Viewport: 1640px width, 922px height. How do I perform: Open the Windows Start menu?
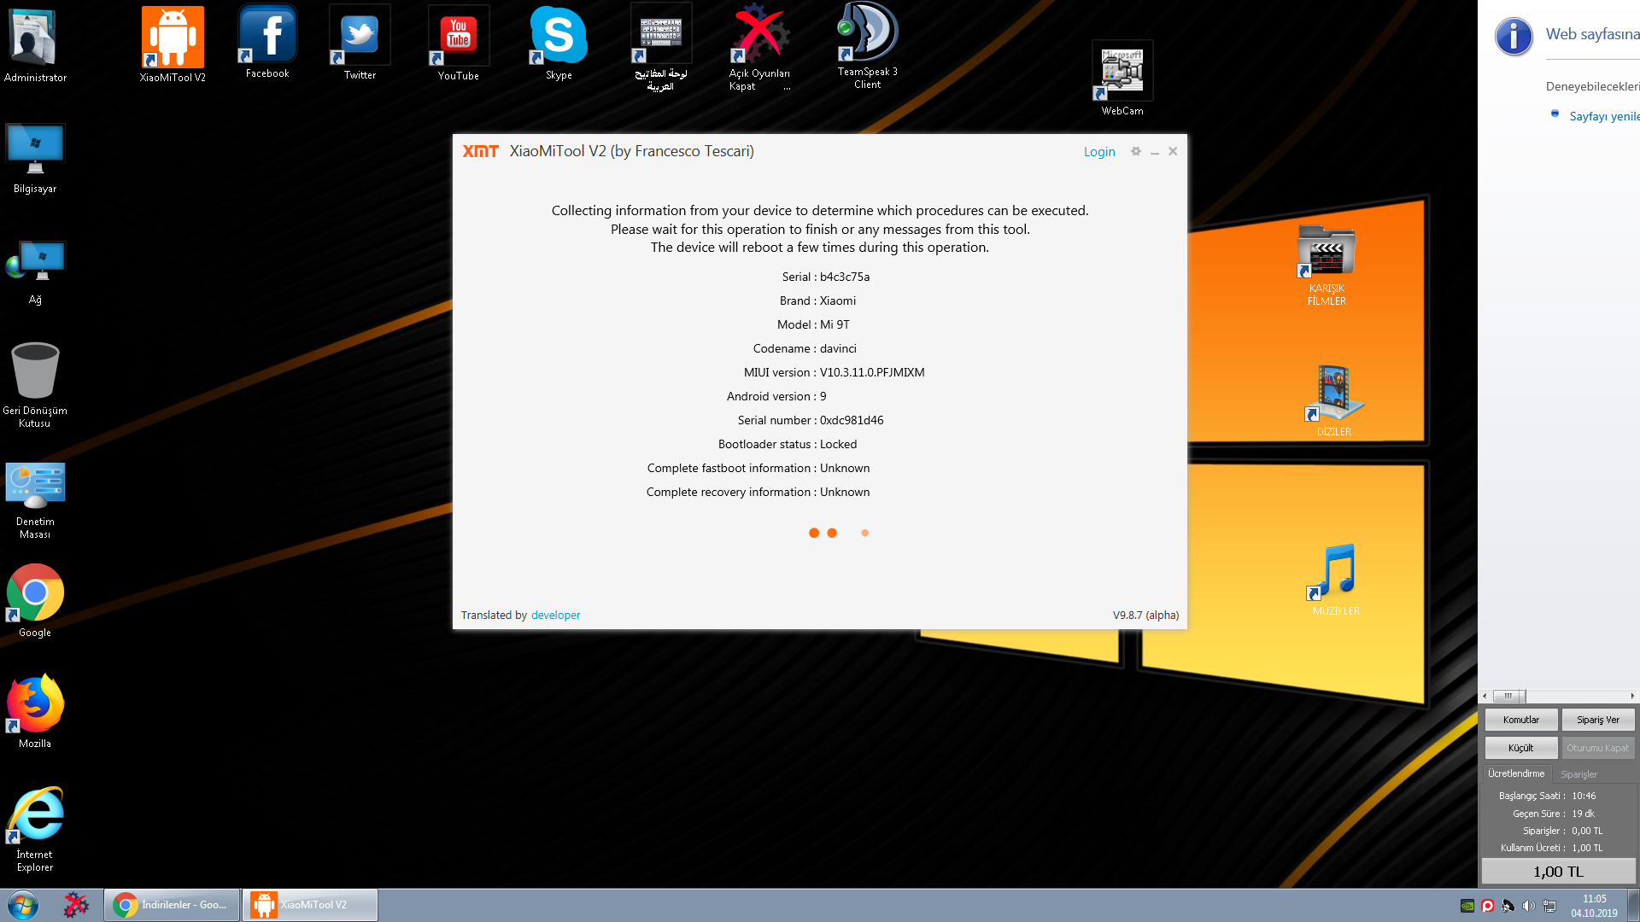point(23,905)
